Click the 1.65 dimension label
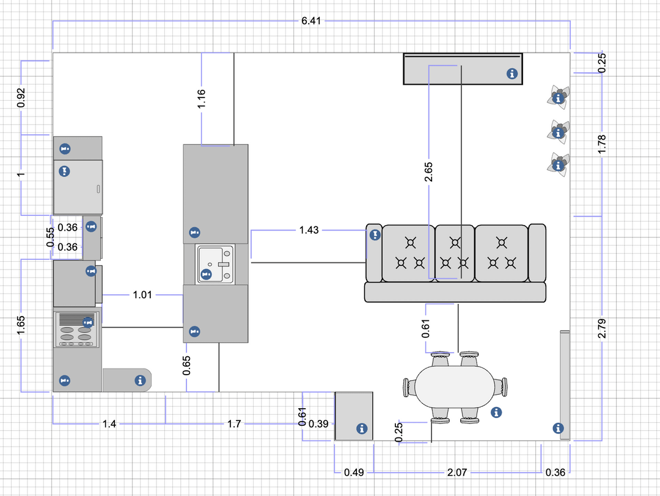Viewport: 660px width, 496px height. tap(21, 325)
